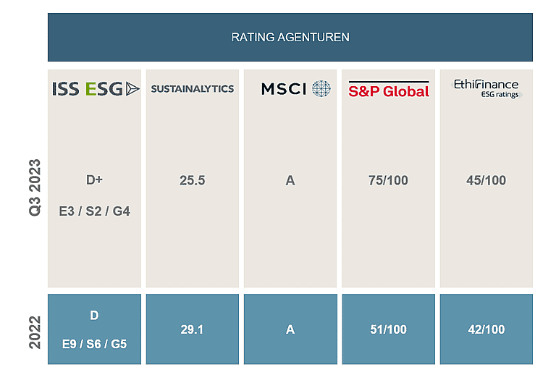
Task: Click the Q3 2023 row label
Action: click(x=35, y=187)
